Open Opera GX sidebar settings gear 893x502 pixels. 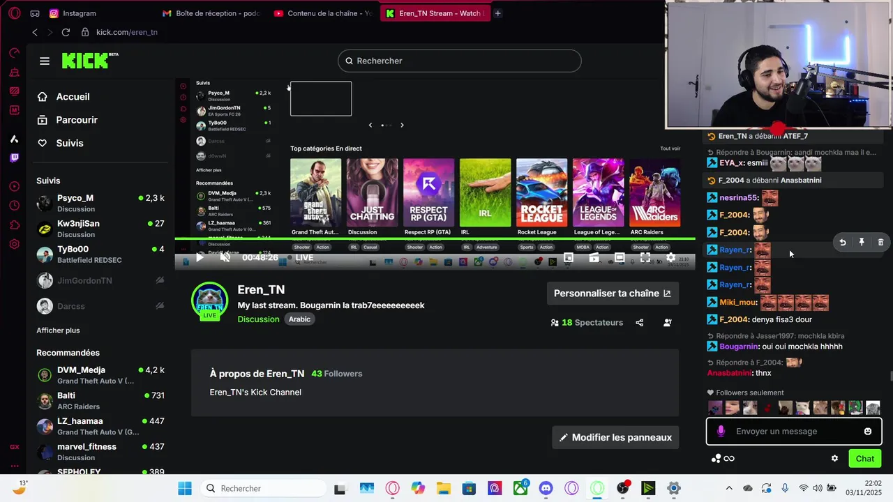(x=14, y=244)
